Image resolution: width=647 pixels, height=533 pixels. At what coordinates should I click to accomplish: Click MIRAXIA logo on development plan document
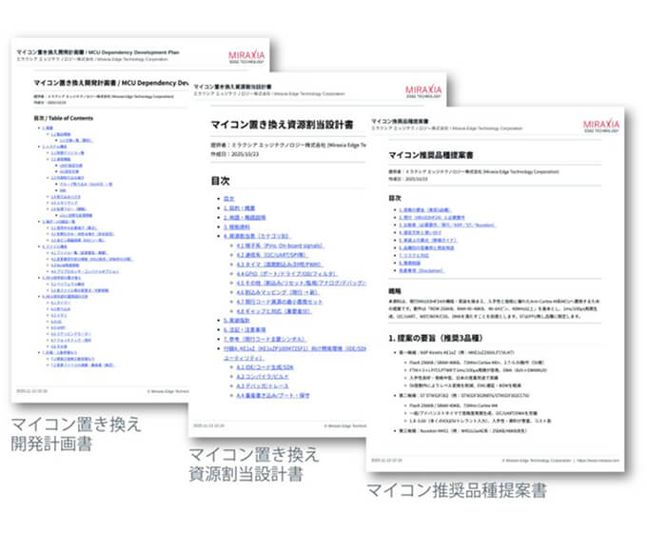pyautogui.click(x=249, y=55)
